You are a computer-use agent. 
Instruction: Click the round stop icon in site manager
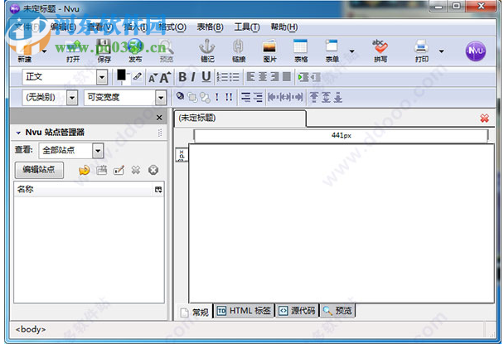coord(153,170)
